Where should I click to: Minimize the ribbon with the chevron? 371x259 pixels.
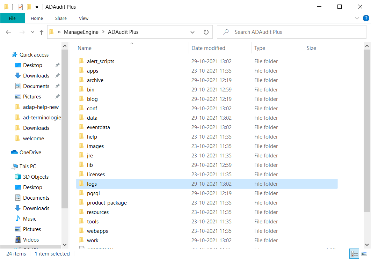pyautogui.click(x=357, y=18)
